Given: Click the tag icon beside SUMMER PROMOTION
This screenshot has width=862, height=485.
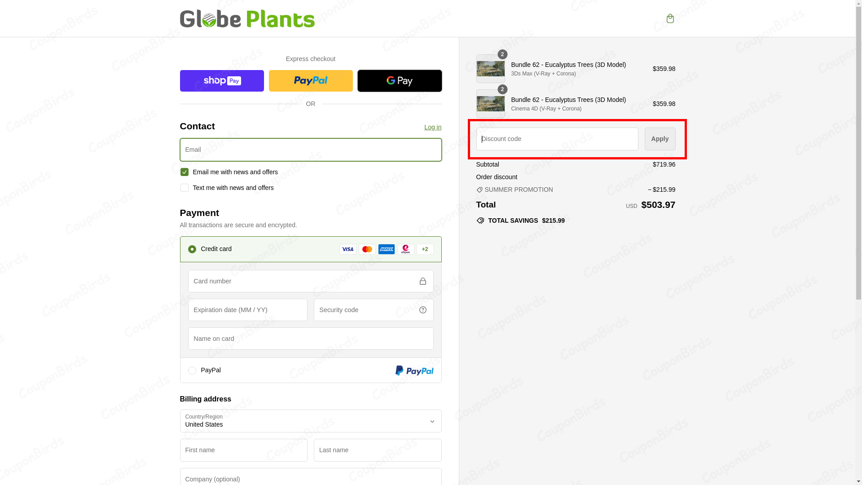Looking at the screenshot, I should pos(480,190).
